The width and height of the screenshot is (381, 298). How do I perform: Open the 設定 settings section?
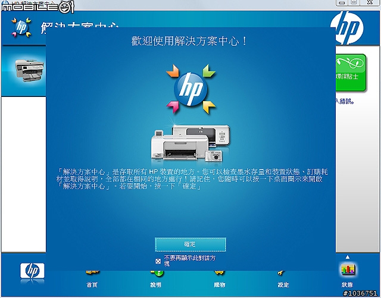(x=283, y=280)
